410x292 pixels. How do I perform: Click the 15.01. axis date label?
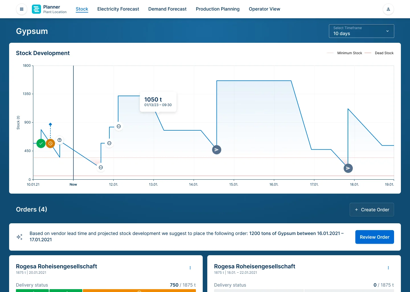[234, 184]
